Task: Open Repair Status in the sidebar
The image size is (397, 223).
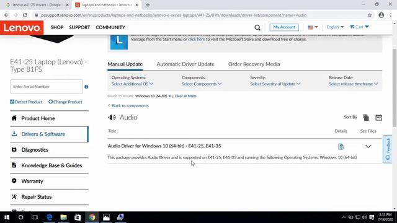Action: click(x=49, y=197)
